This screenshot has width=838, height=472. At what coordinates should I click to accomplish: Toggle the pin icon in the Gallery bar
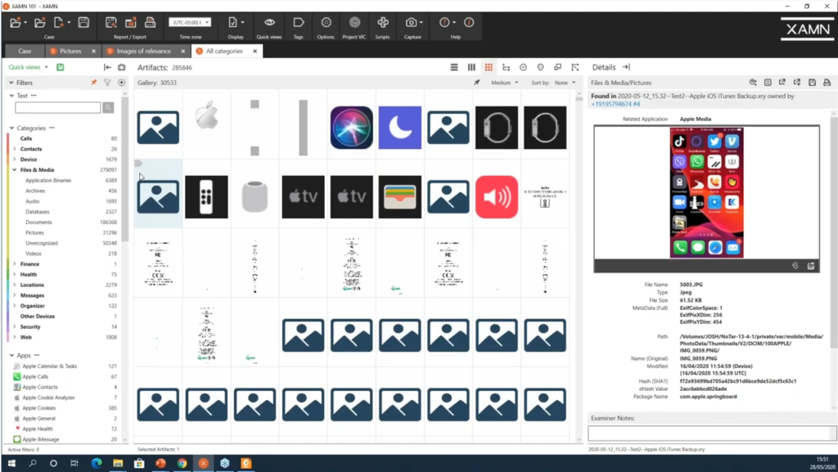click(477, 83)
